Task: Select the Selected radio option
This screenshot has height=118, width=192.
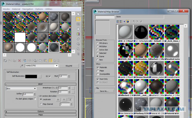Action: [x=97, y=53]
